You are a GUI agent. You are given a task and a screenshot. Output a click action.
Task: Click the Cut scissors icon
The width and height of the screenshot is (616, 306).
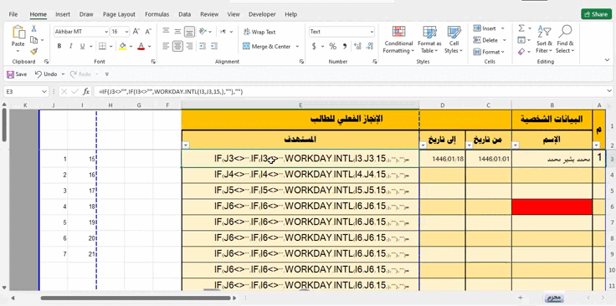coord(33,28)
